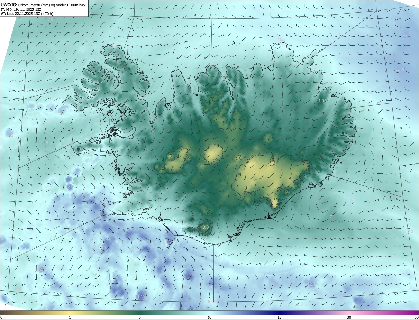Image resolution: width=419 pixels, height=320 pixels.
Task: Click the 12.9 value in the southwest sea
Action: [x=141, y=297]
